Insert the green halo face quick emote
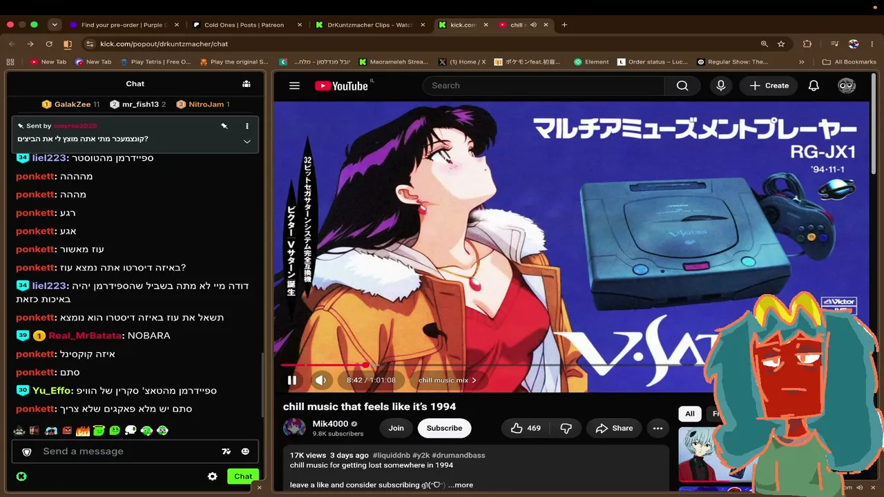884x497 pixels. 99,431
